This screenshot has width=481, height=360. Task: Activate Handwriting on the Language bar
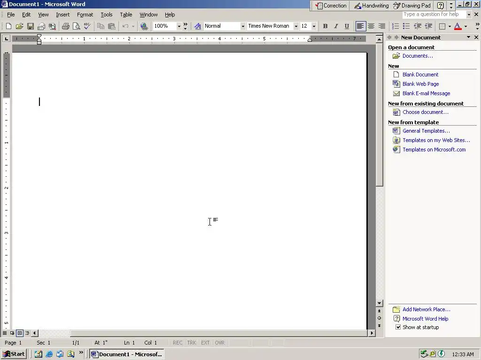[x=371, y=6]
